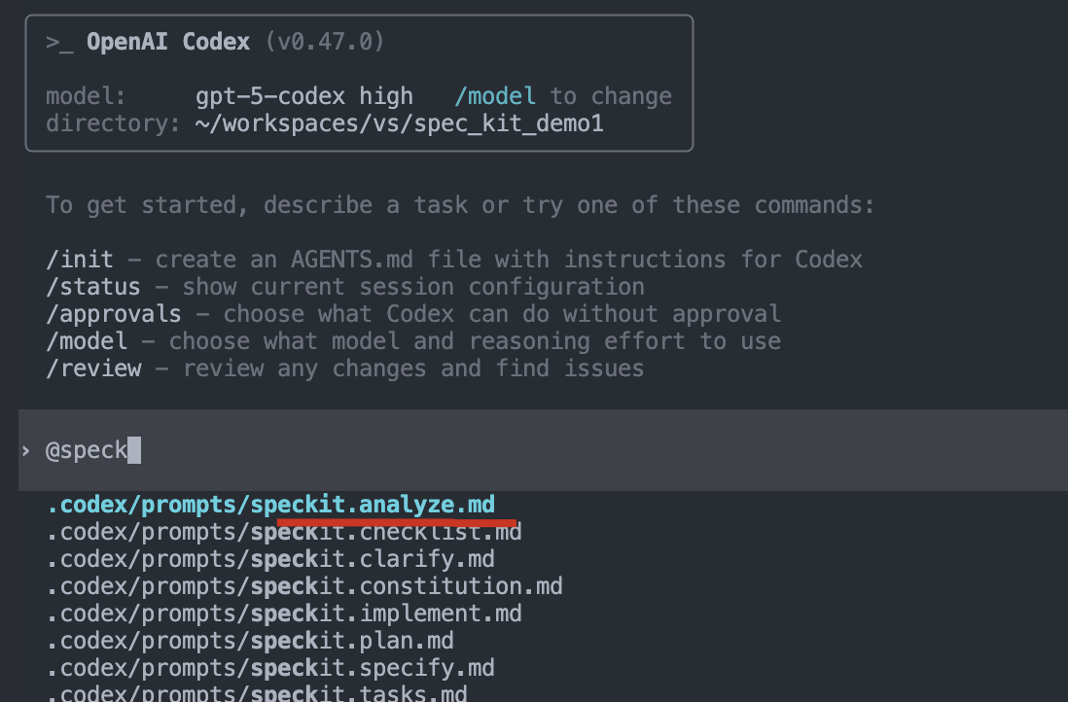
Task: Click the prompt chevron before @speck
Action: tap(25, 450)
